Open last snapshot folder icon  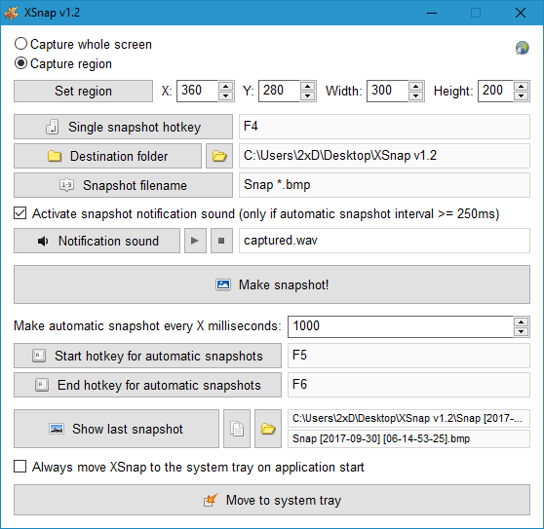268,429
